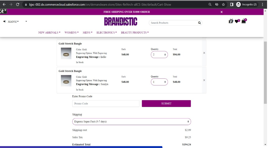Open the wishlist heart icon
The height and width of the screenshot is (148, 269).
click(x=237, y=21)
